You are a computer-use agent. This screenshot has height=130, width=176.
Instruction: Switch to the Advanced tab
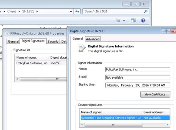click(x=93, y=39)
